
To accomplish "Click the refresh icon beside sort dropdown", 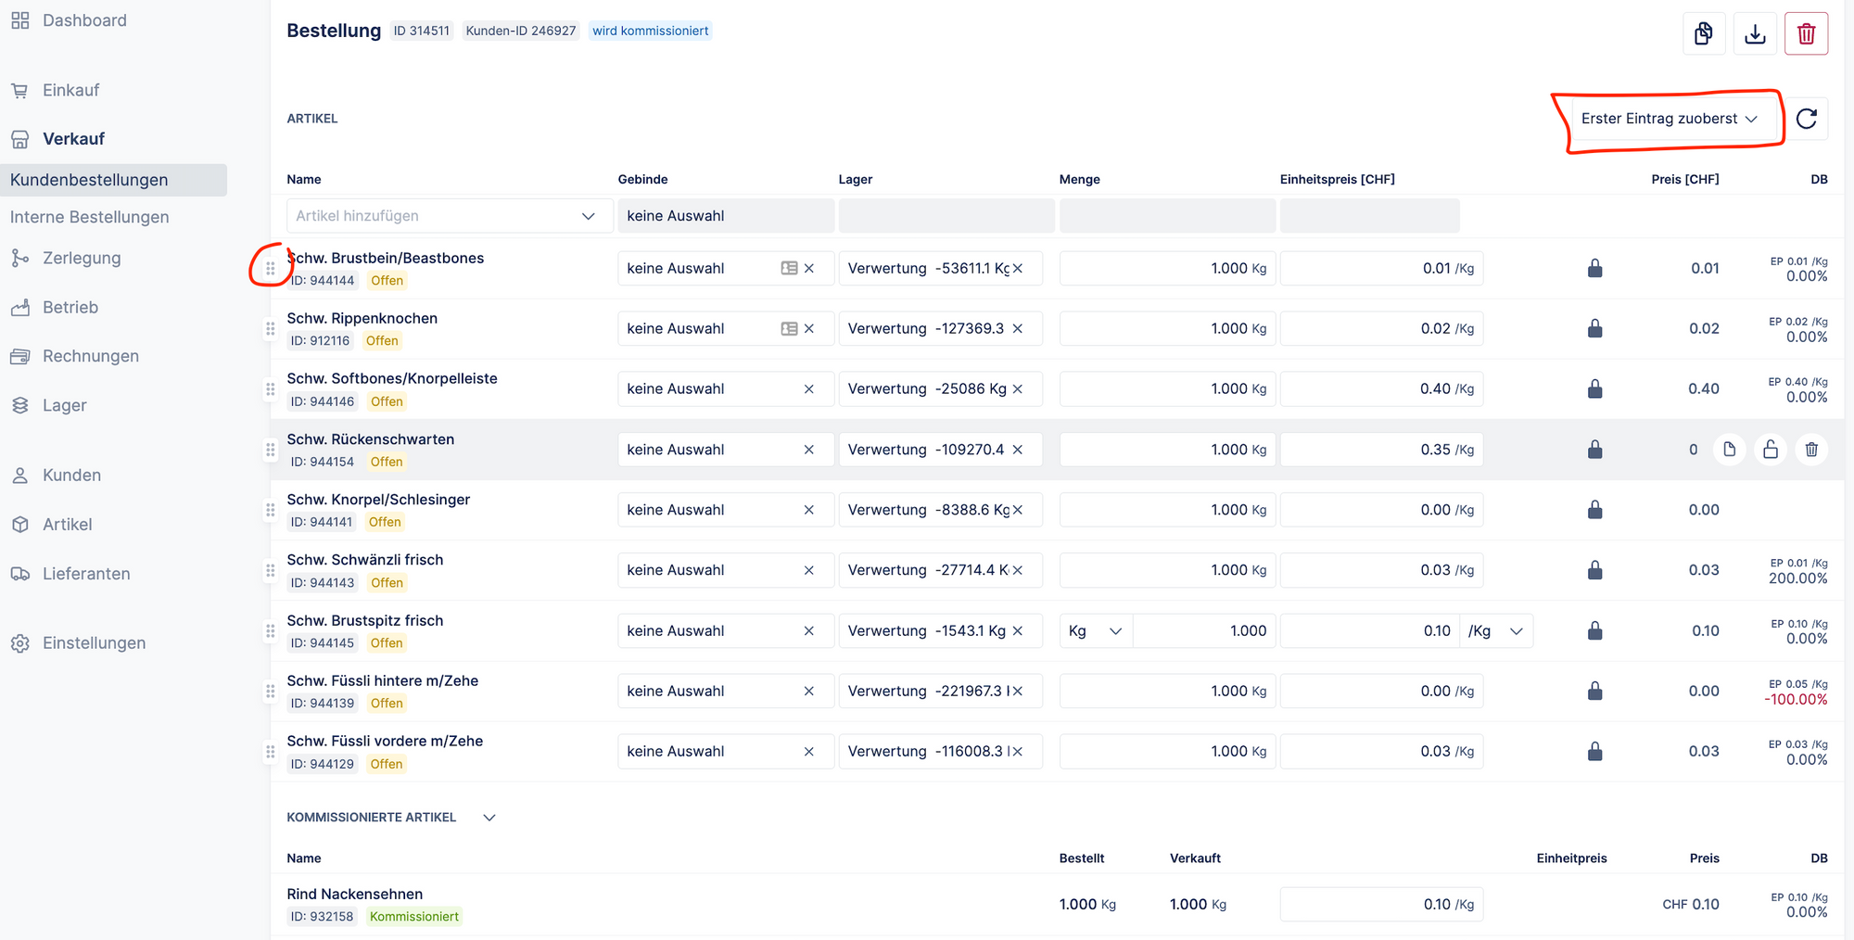I will point(1806,119).
